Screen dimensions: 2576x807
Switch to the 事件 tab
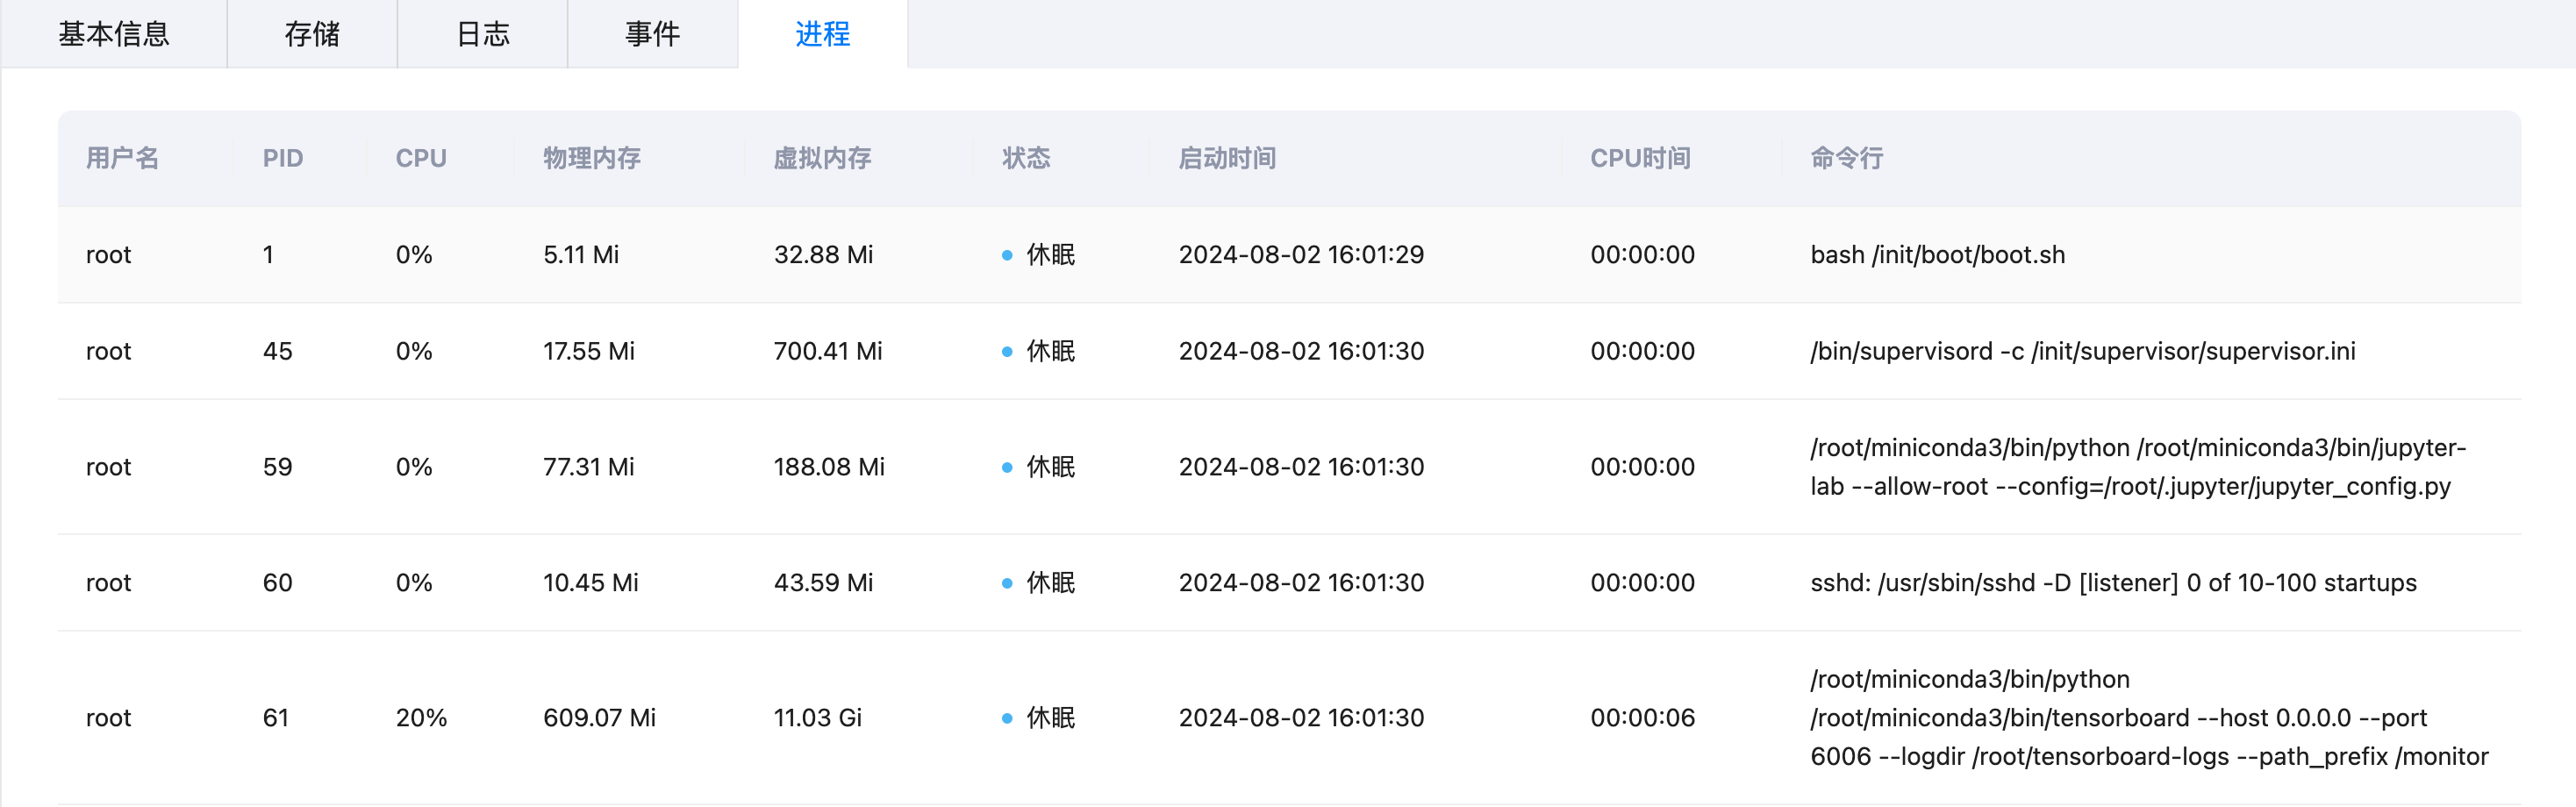point(653,34)
